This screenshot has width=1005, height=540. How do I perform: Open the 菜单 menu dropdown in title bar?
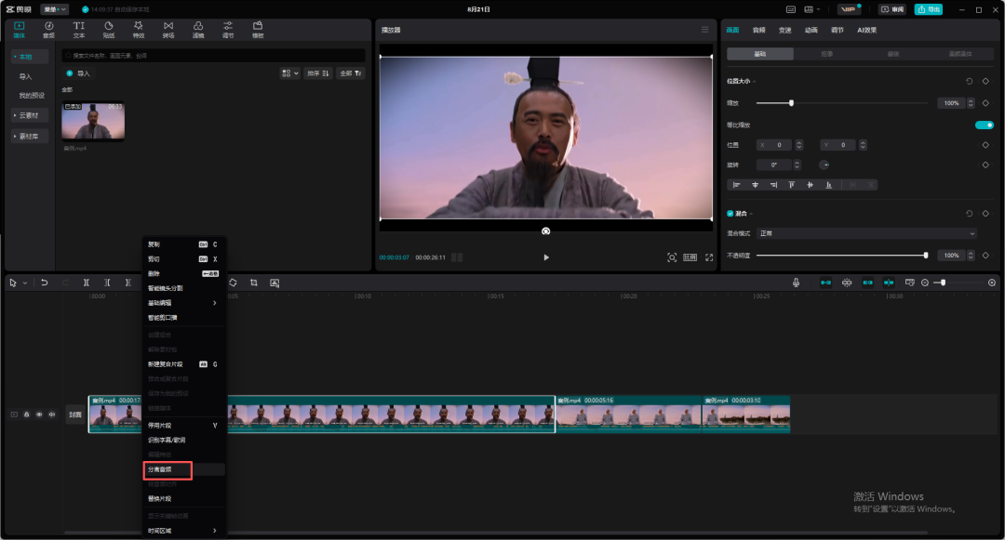tap(55, 9)
